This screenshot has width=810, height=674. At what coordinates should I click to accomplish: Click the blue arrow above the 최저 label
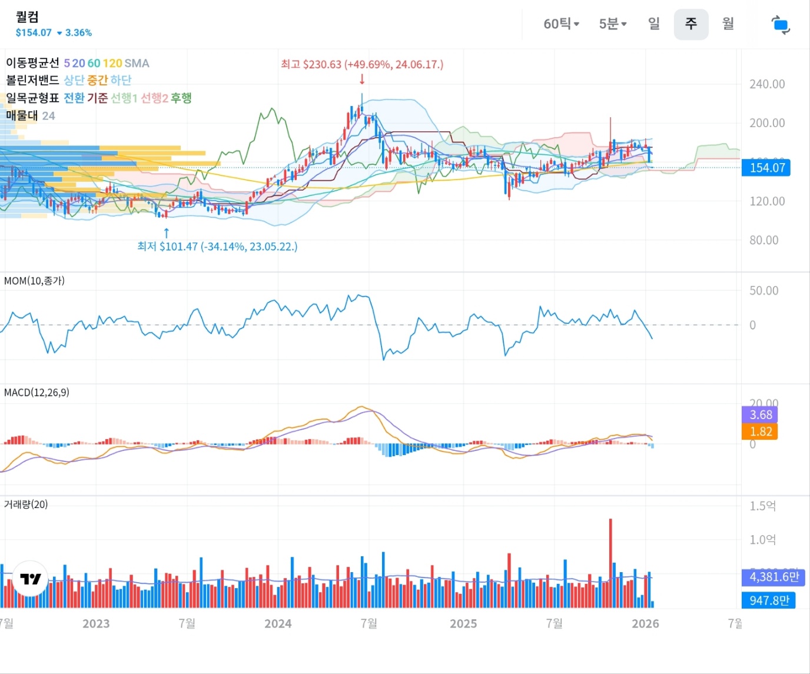tap(167, 233)
